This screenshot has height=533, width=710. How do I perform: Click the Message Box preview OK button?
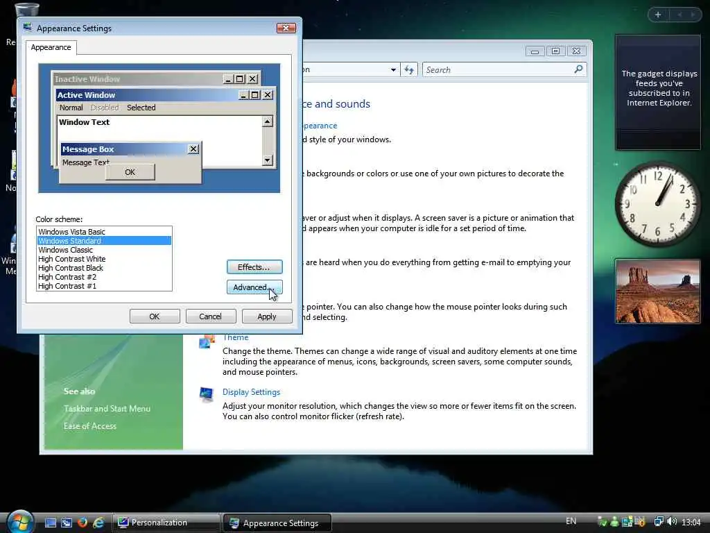click(130, 172)
